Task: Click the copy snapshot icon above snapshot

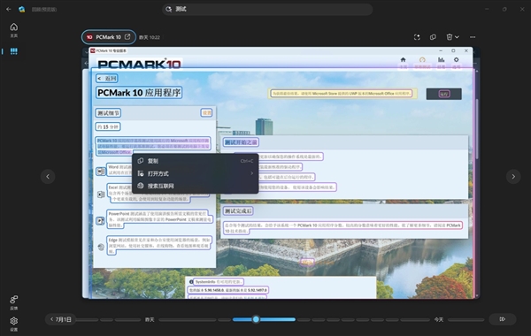Action: (x=433, y=37)
